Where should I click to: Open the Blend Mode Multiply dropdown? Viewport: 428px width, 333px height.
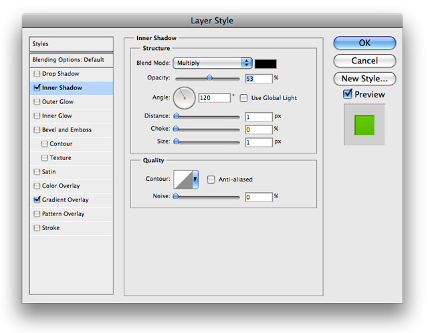pos(213,63)
